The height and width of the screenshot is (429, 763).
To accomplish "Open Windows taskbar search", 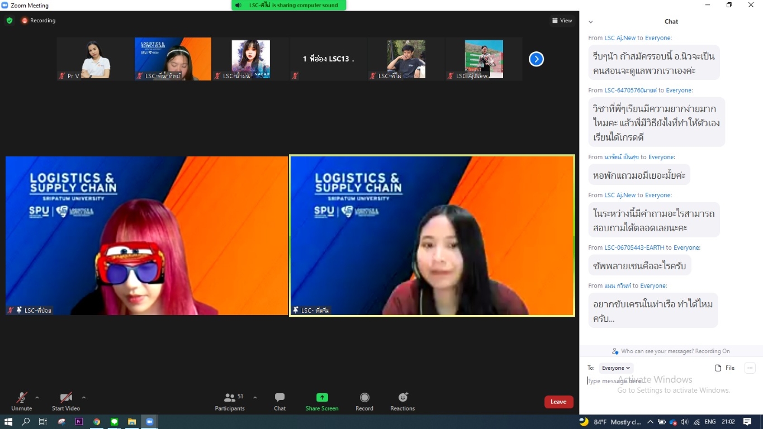I will point(26,422).
